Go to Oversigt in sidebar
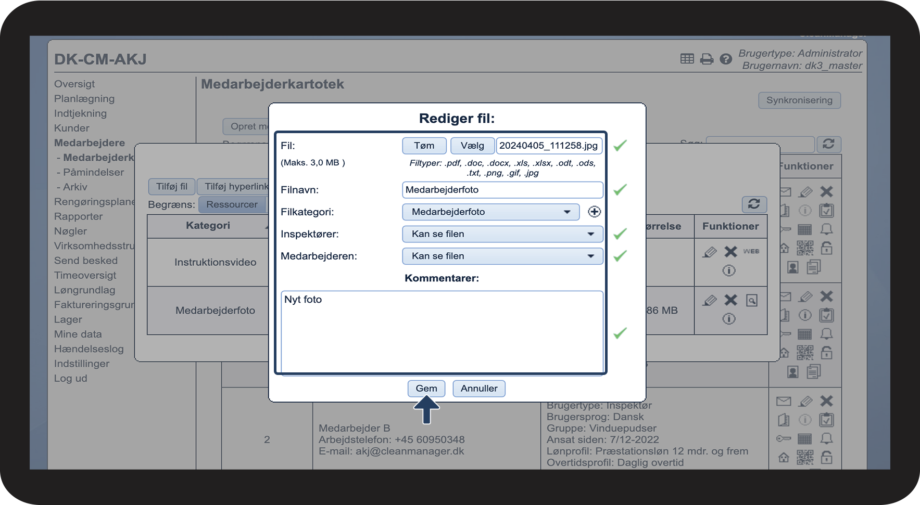Screen dimensions: 920x505 74,84
